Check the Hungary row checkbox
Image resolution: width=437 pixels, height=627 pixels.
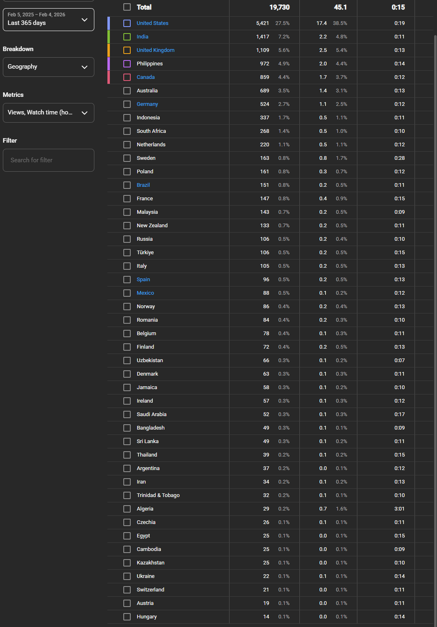pos(127,617)
